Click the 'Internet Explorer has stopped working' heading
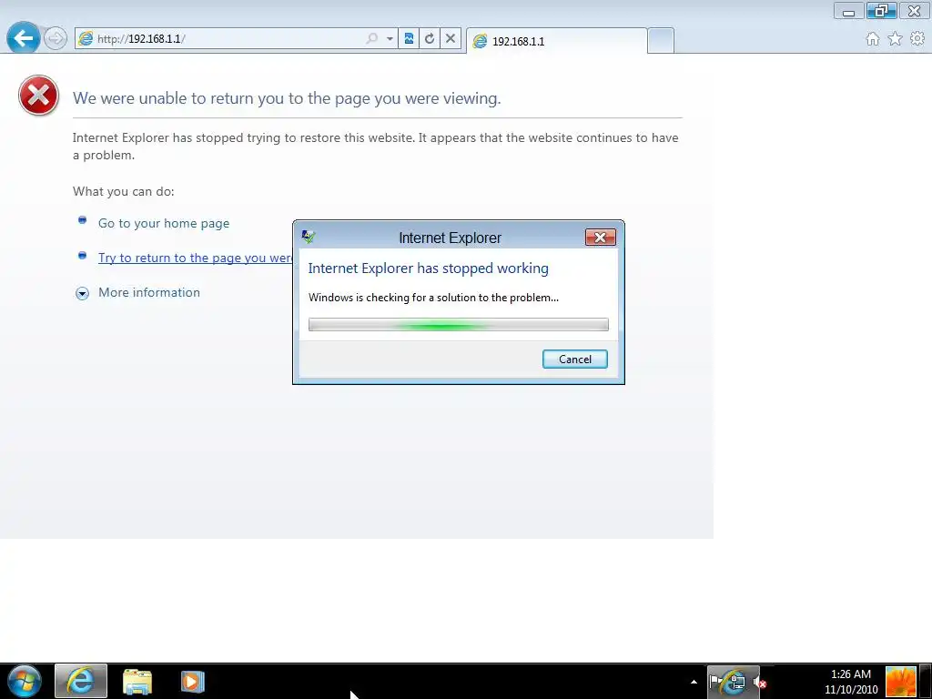 click(x=428, y=268)
